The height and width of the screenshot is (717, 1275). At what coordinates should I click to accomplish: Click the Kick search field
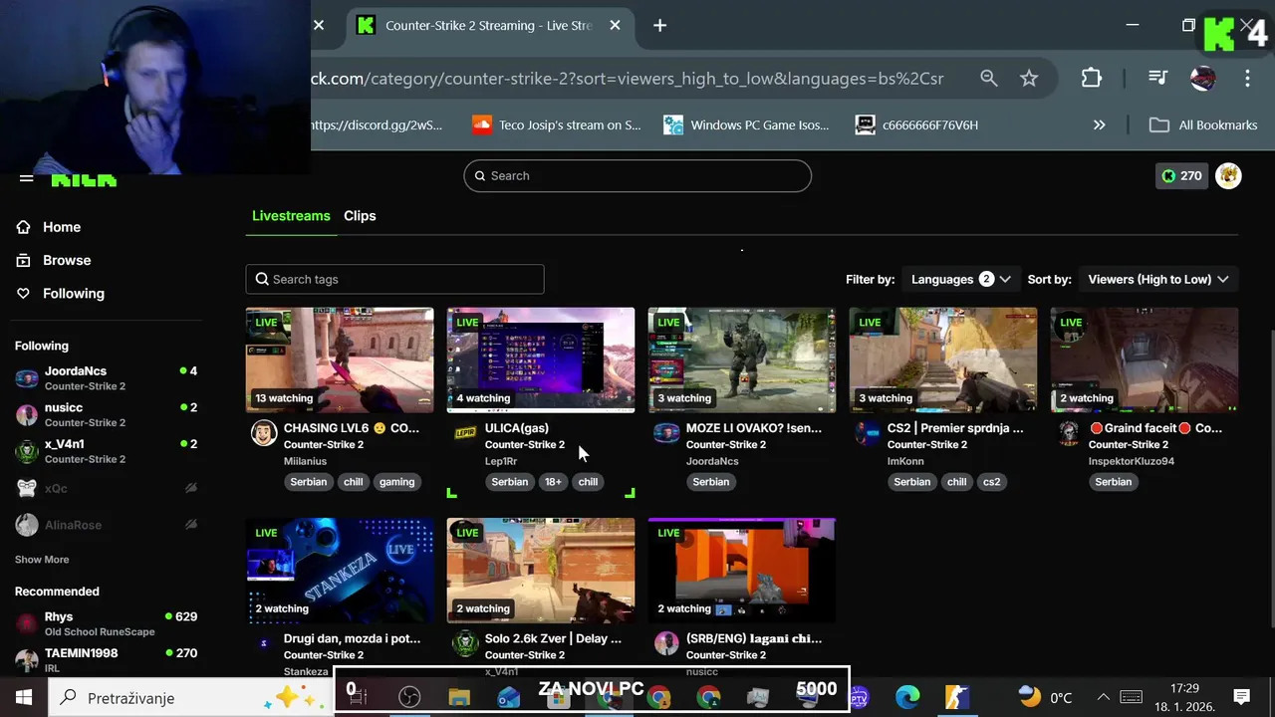[x=637, y=175]
